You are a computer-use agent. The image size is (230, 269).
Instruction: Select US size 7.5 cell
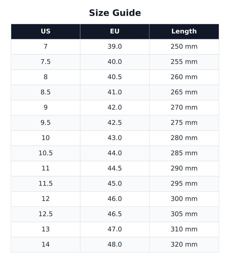[46, 62]
